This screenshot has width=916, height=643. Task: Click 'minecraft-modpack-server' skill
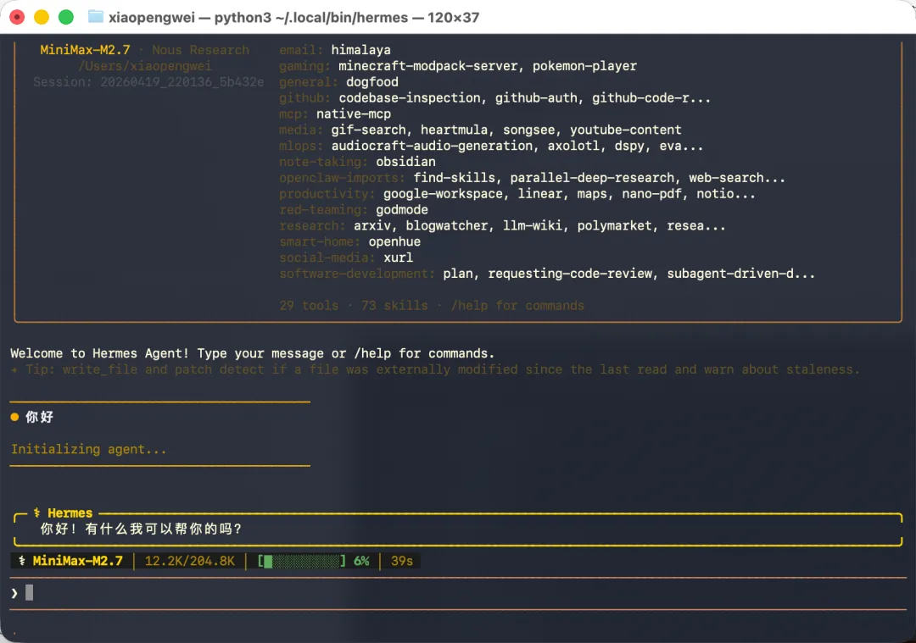coord(427,66)
